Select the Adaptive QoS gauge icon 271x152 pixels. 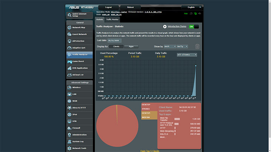coord(70,48)
